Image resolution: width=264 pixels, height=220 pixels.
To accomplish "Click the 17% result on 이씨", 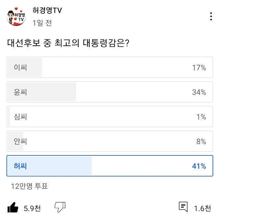I will [199, 68].
